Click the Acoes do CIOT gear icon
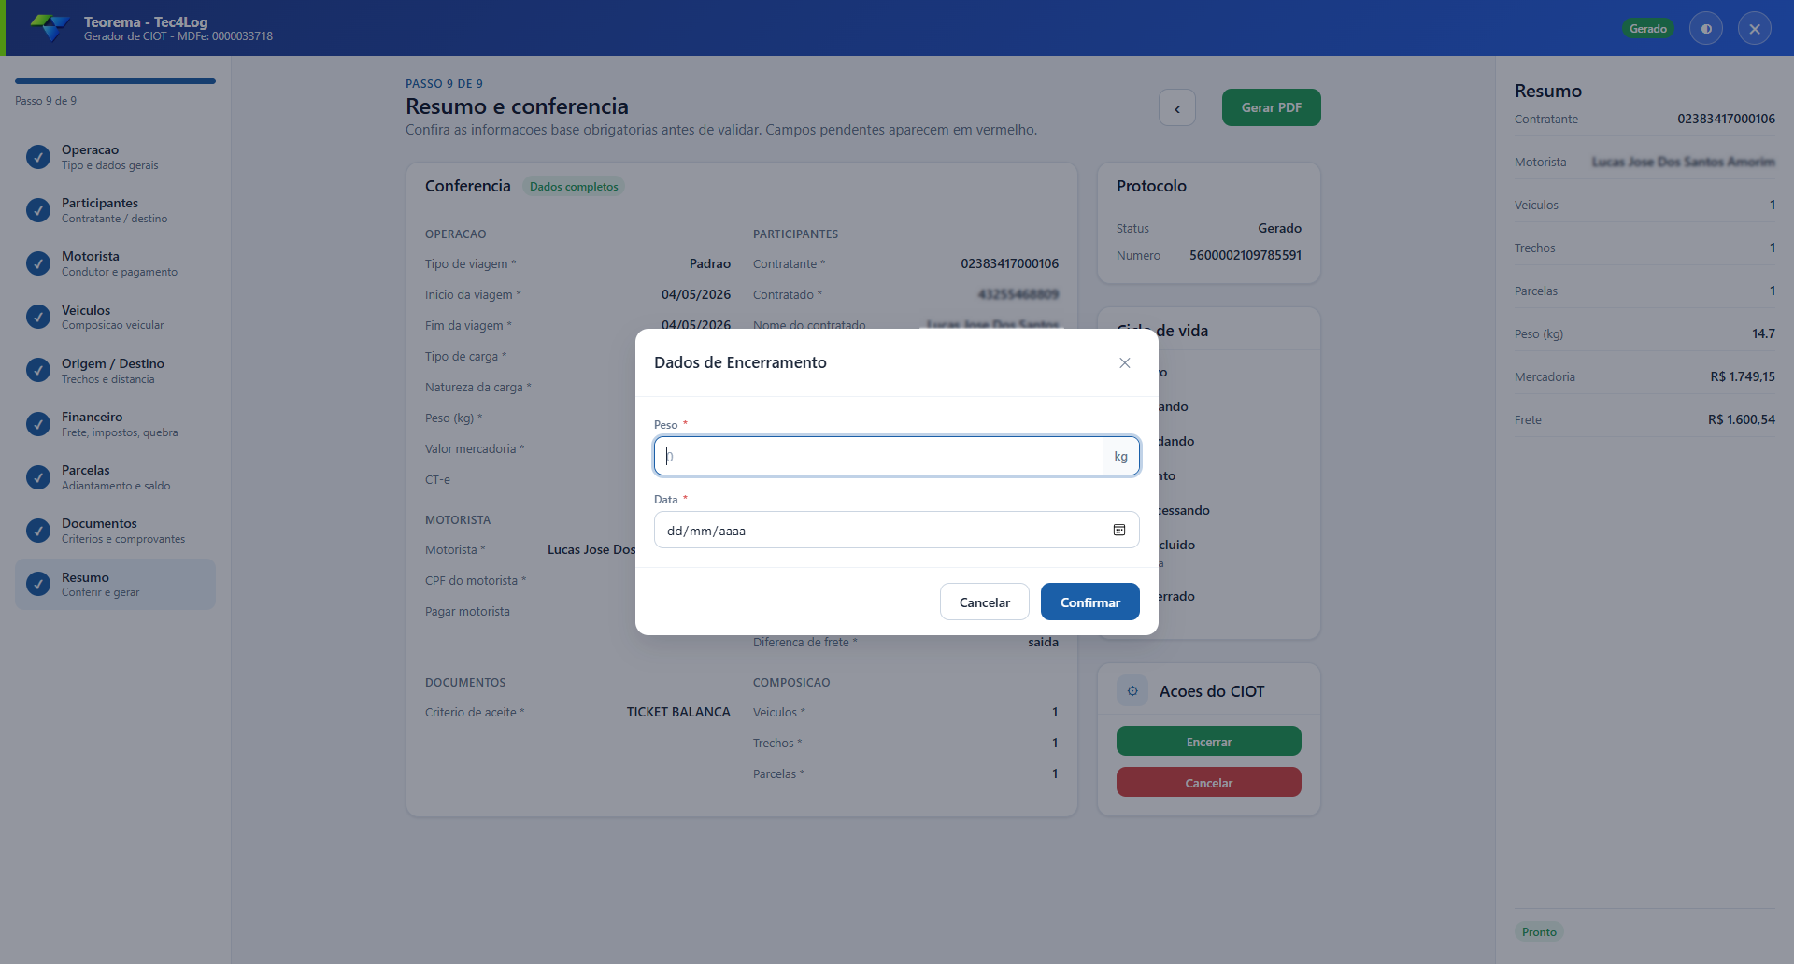This screenshot has width=1794, height=964. point(1132,691)
